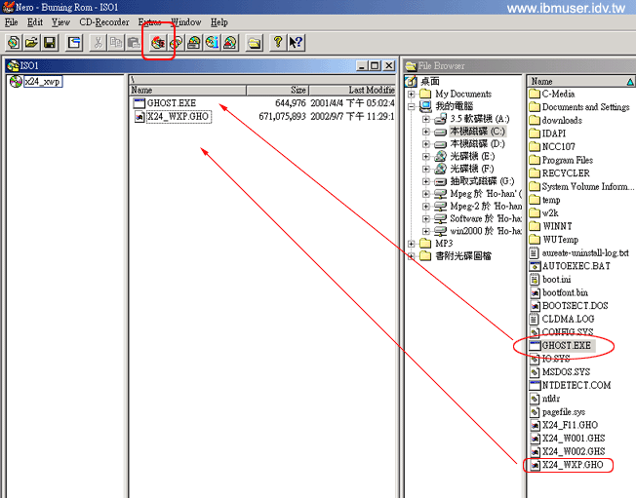This screenshot has width=636, height=498.
Task: Click the Copy CD toolbar icon
Action: click(176, 43)
